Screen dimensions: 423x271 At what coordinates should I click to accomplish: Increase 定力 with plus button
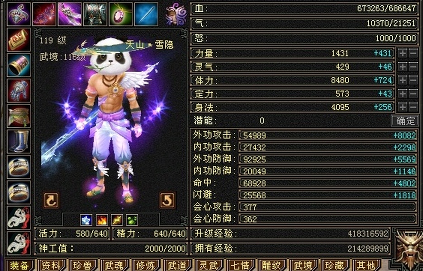(x=403, y=93)
